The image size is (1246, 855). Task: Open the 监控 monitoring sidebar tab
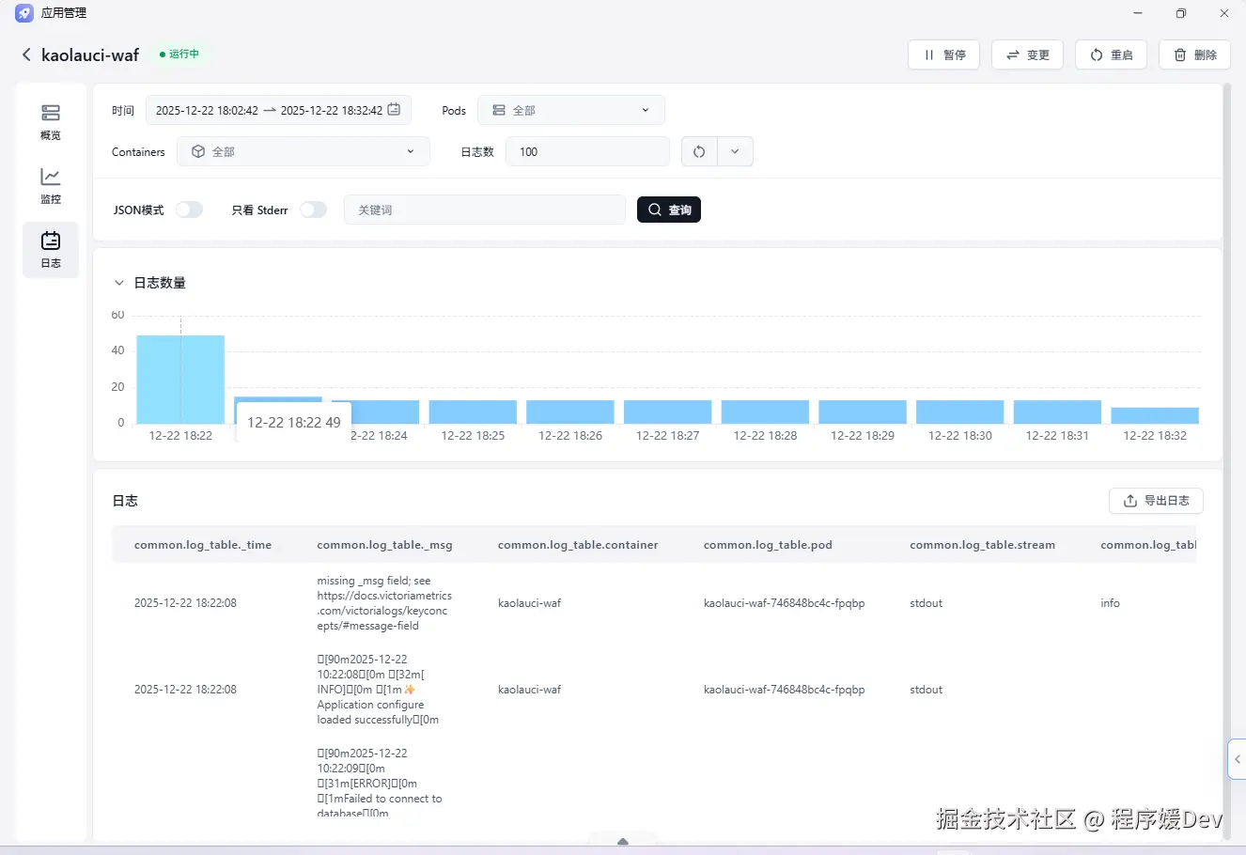click(x=51, y=186)
